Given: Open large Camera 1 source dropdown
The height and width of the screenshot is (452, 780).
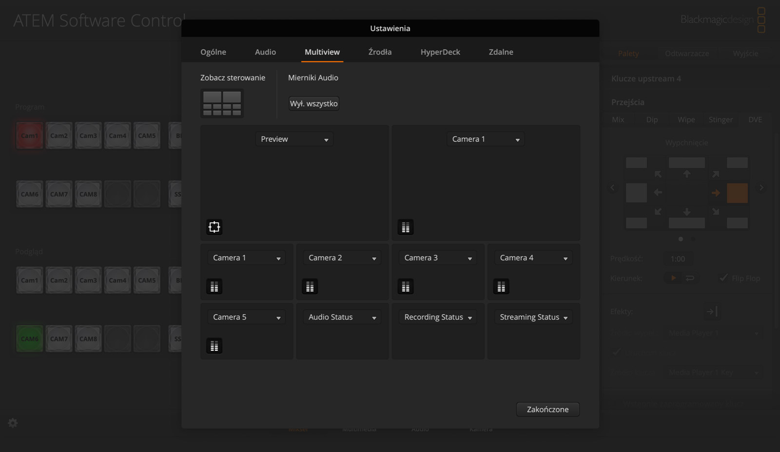Looking at the screenshot, I should (486, 139).
